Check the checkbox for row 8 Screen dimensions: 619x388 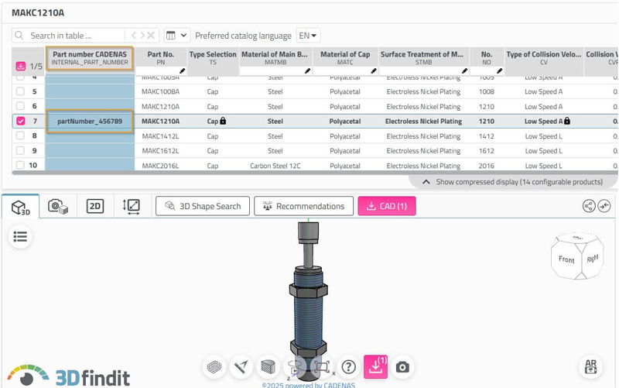[x=20, y=136]
